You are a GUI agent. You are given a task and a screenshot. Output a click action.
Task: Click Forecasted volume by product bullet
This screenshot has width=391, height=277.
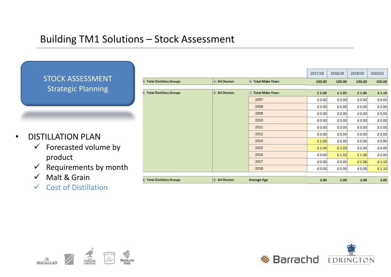[83, 152]
